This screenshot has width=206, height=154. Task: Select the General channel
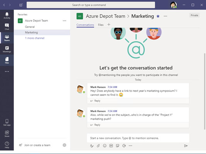point(30,27)
